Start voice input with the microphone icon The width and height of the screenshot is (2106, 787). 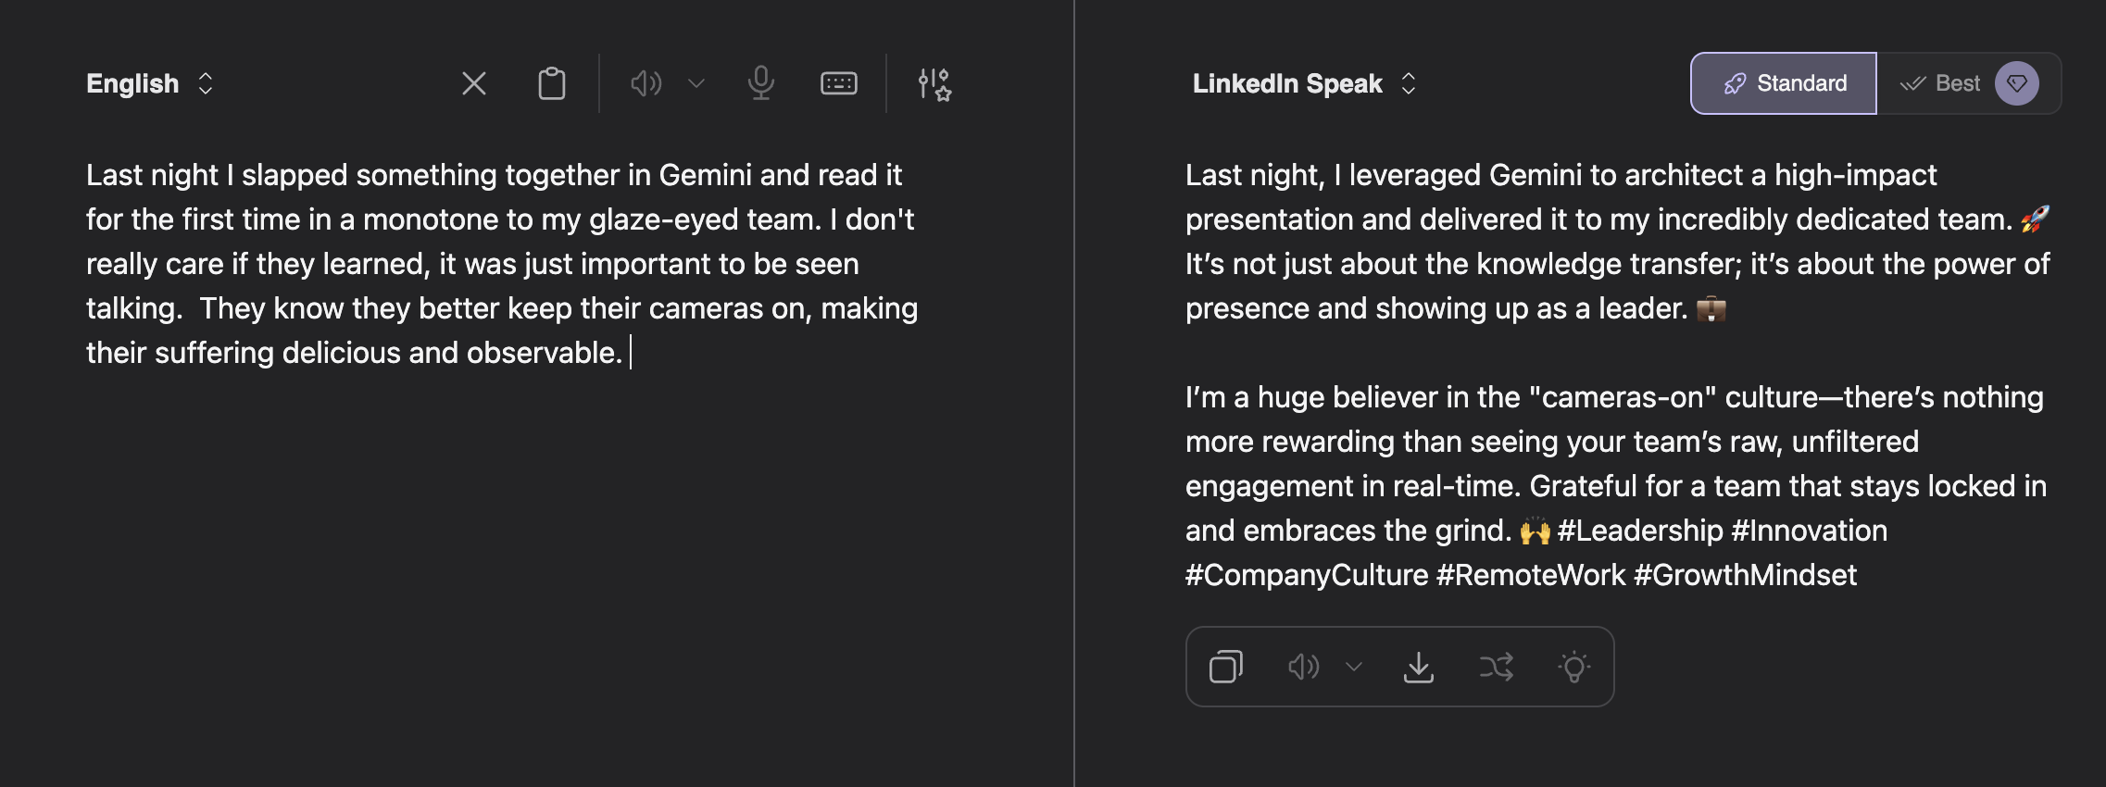click(761, 84)
